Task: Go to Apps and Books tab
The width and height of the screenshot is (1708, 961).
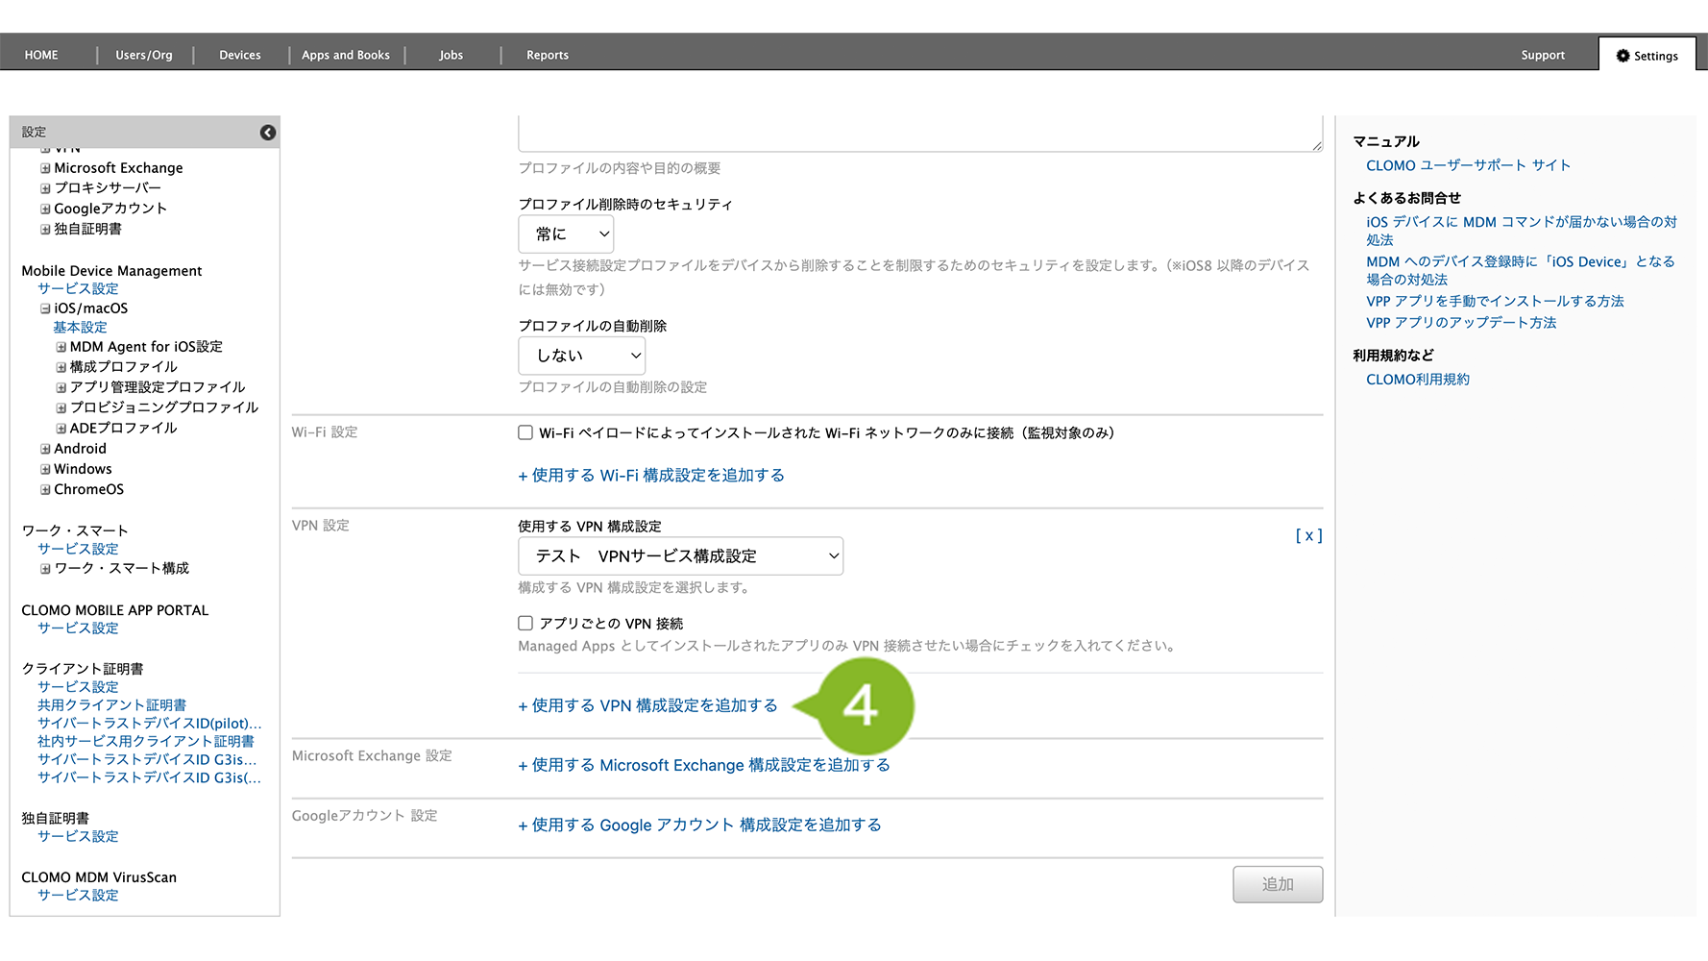Action: coord(345,55)
